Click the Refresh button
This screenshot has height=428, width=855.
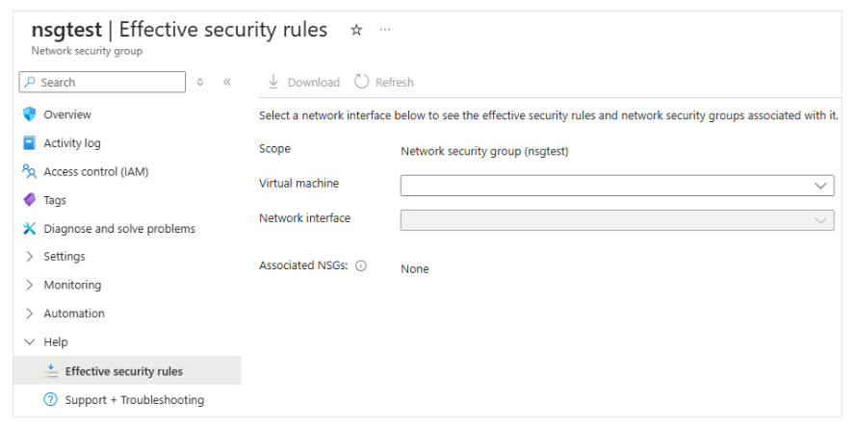pyautogui.click(x=384, y=83)
